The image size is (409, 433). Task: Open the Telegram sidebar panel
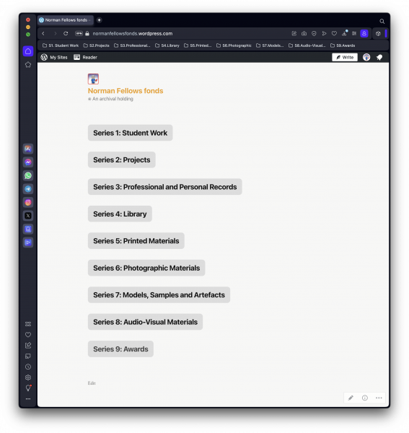(x=28, y=189)
